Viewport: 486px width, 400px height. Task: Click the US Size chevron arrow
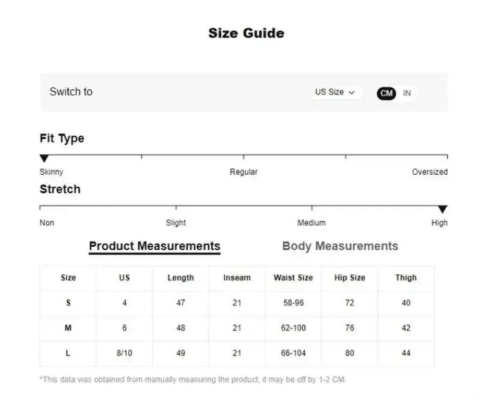(x=352, y=93)
